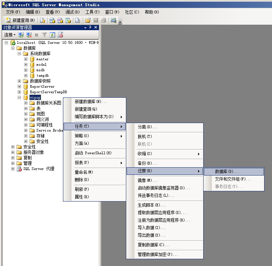Choose 新建数据库(N)... from context menu
Image resolution: width=272 pixels, height=266 pixels.
95,101
